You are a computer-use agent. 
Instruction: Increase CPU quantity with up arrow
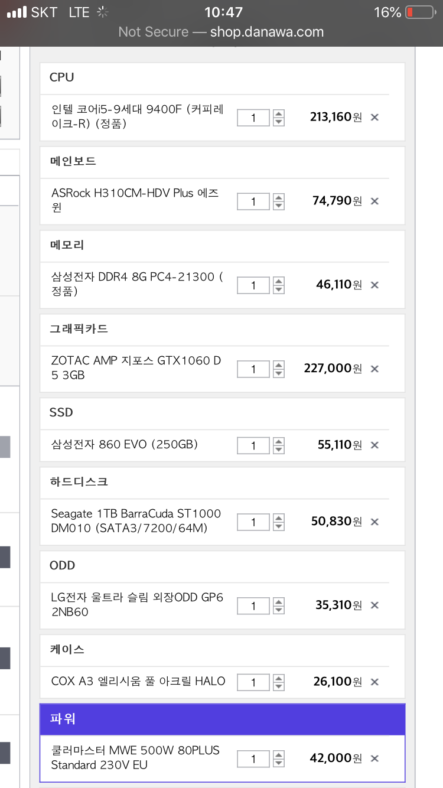point(279,113)
